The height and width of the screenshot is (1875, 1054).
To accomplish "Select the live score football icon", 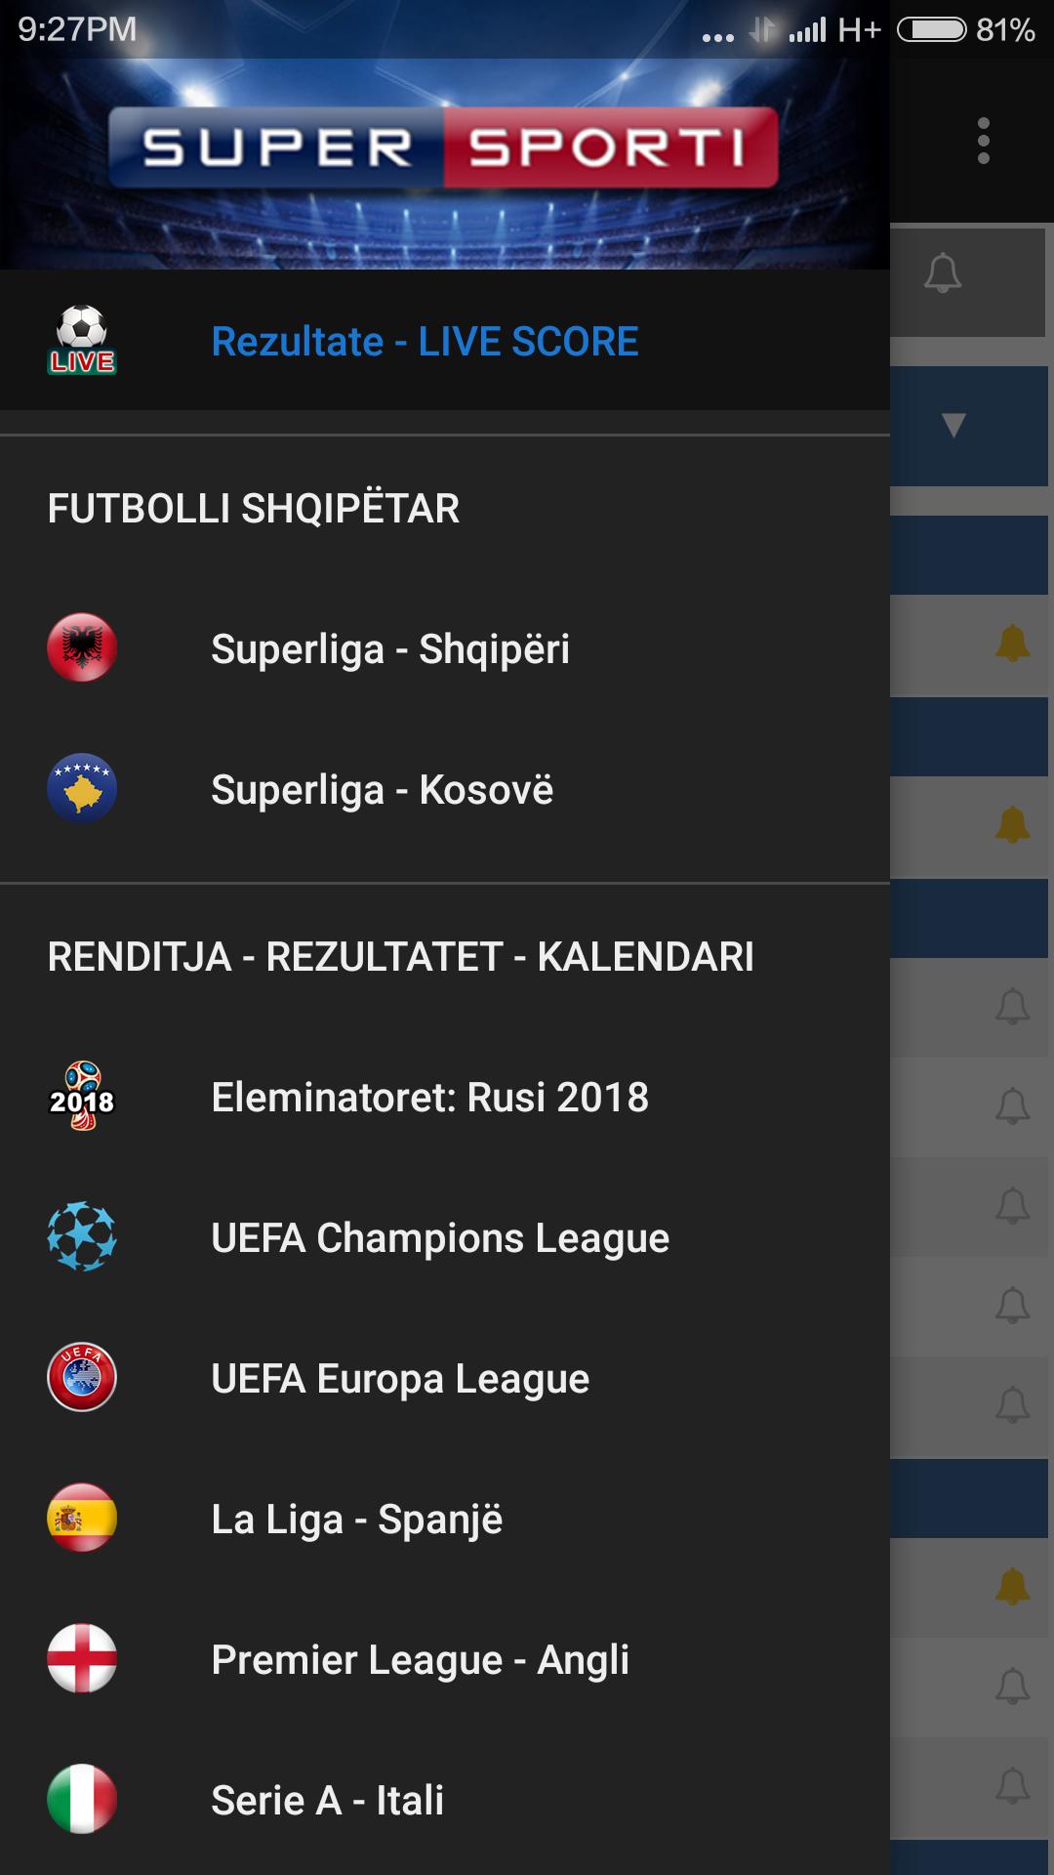I will (83, 340).
